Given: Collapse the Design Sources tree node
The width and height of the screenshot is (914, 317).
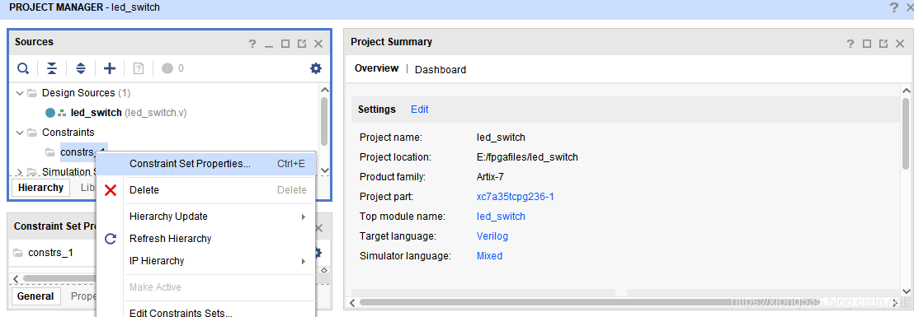Looking at the screenshot, I should [20, 93].
